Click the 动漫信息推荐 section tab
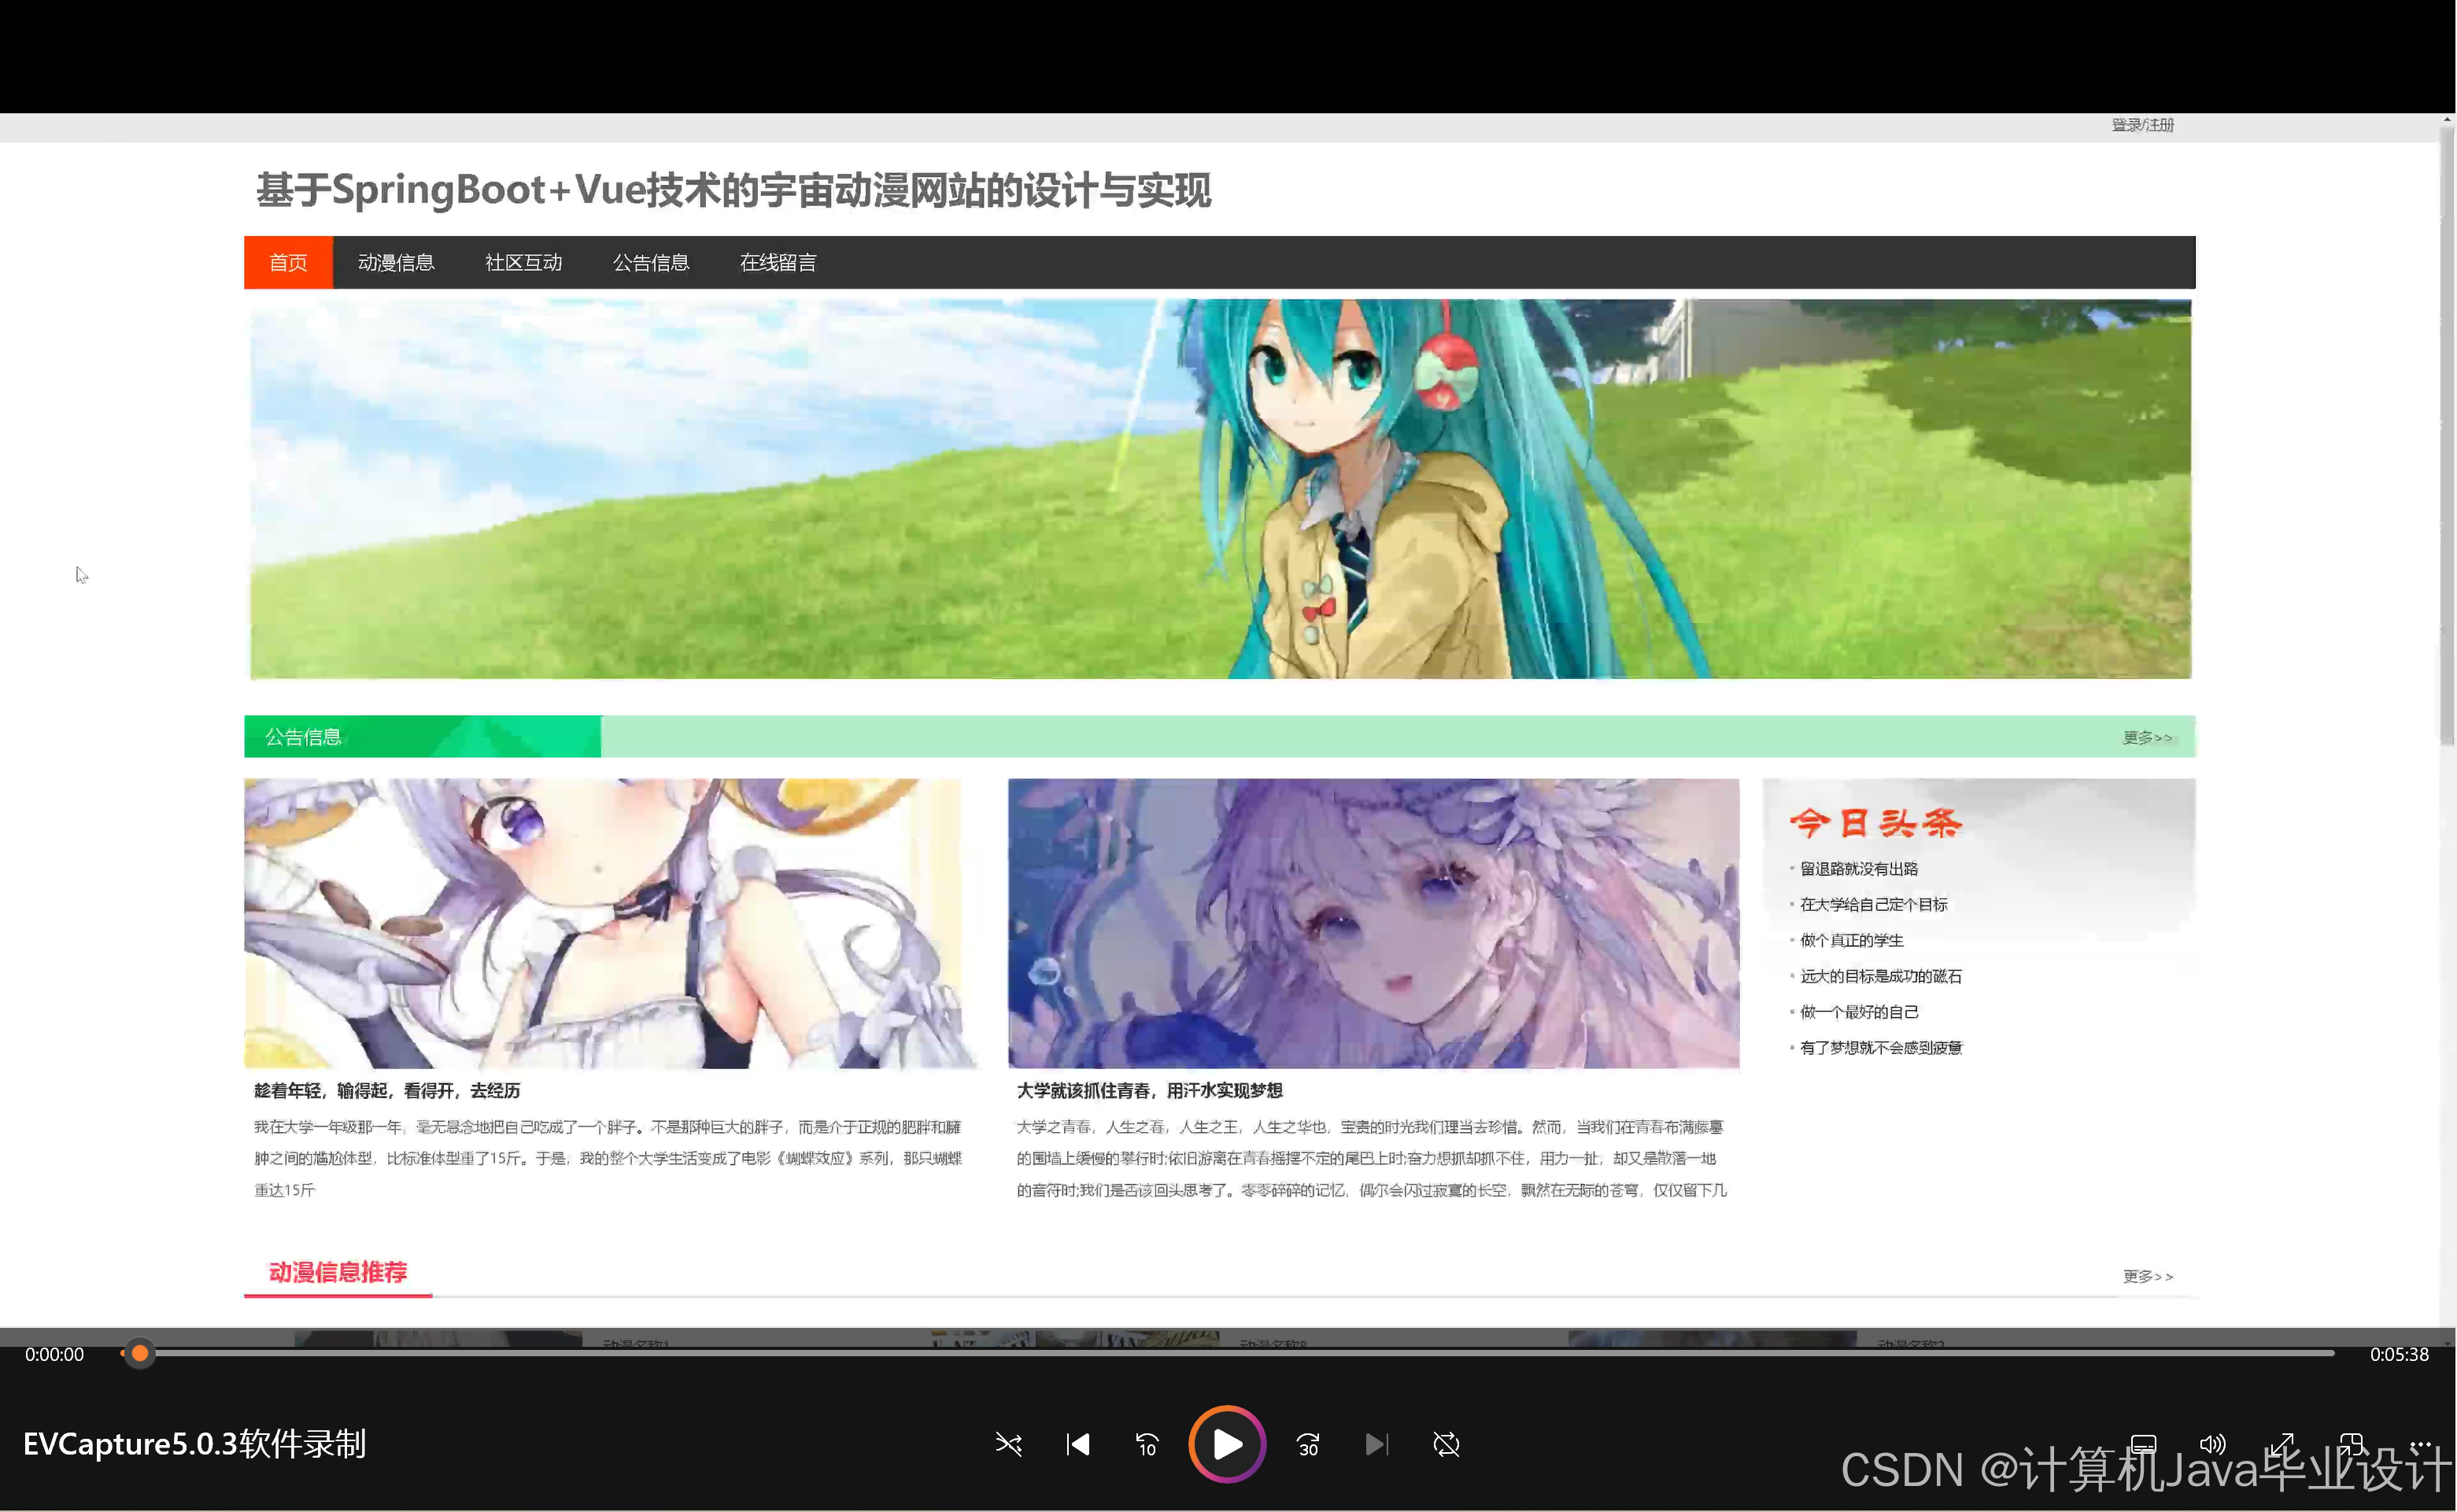 pyautogui.click(x=338, y=1272)
